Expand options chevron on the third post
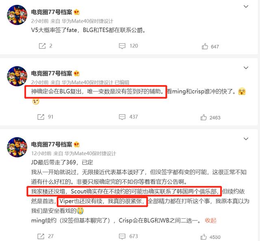Image resolution: width=260 pixels, height=241 pixels. (246, 139)
